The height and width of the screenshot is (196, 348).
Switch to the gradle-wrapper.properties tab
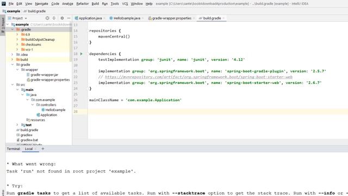[x=170, y=18]
